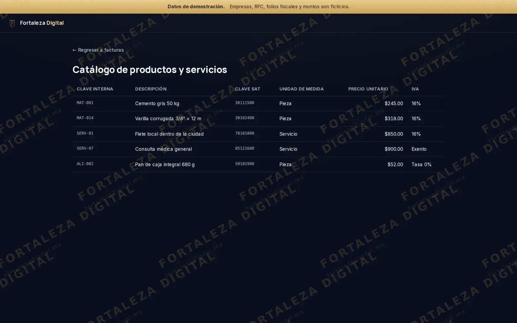This screenshot has height=323, width=517.
Task: Click price $52.00
Action: coord(395,164)
